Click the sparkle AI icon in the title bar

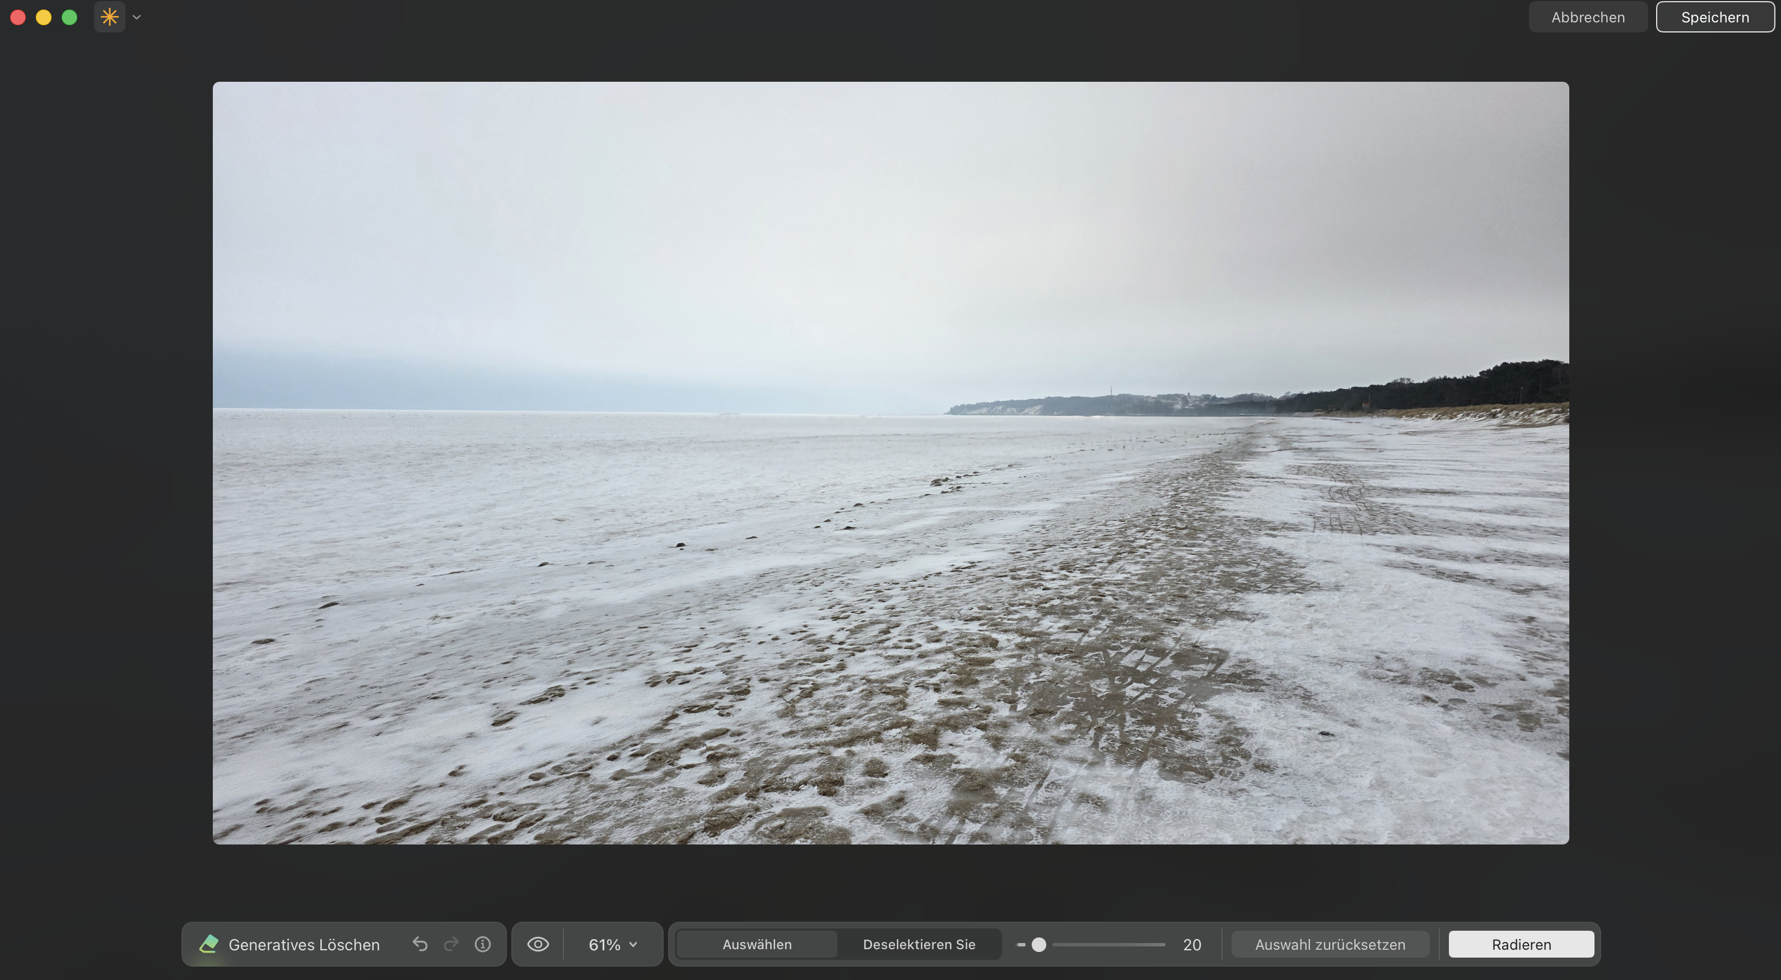109,17
